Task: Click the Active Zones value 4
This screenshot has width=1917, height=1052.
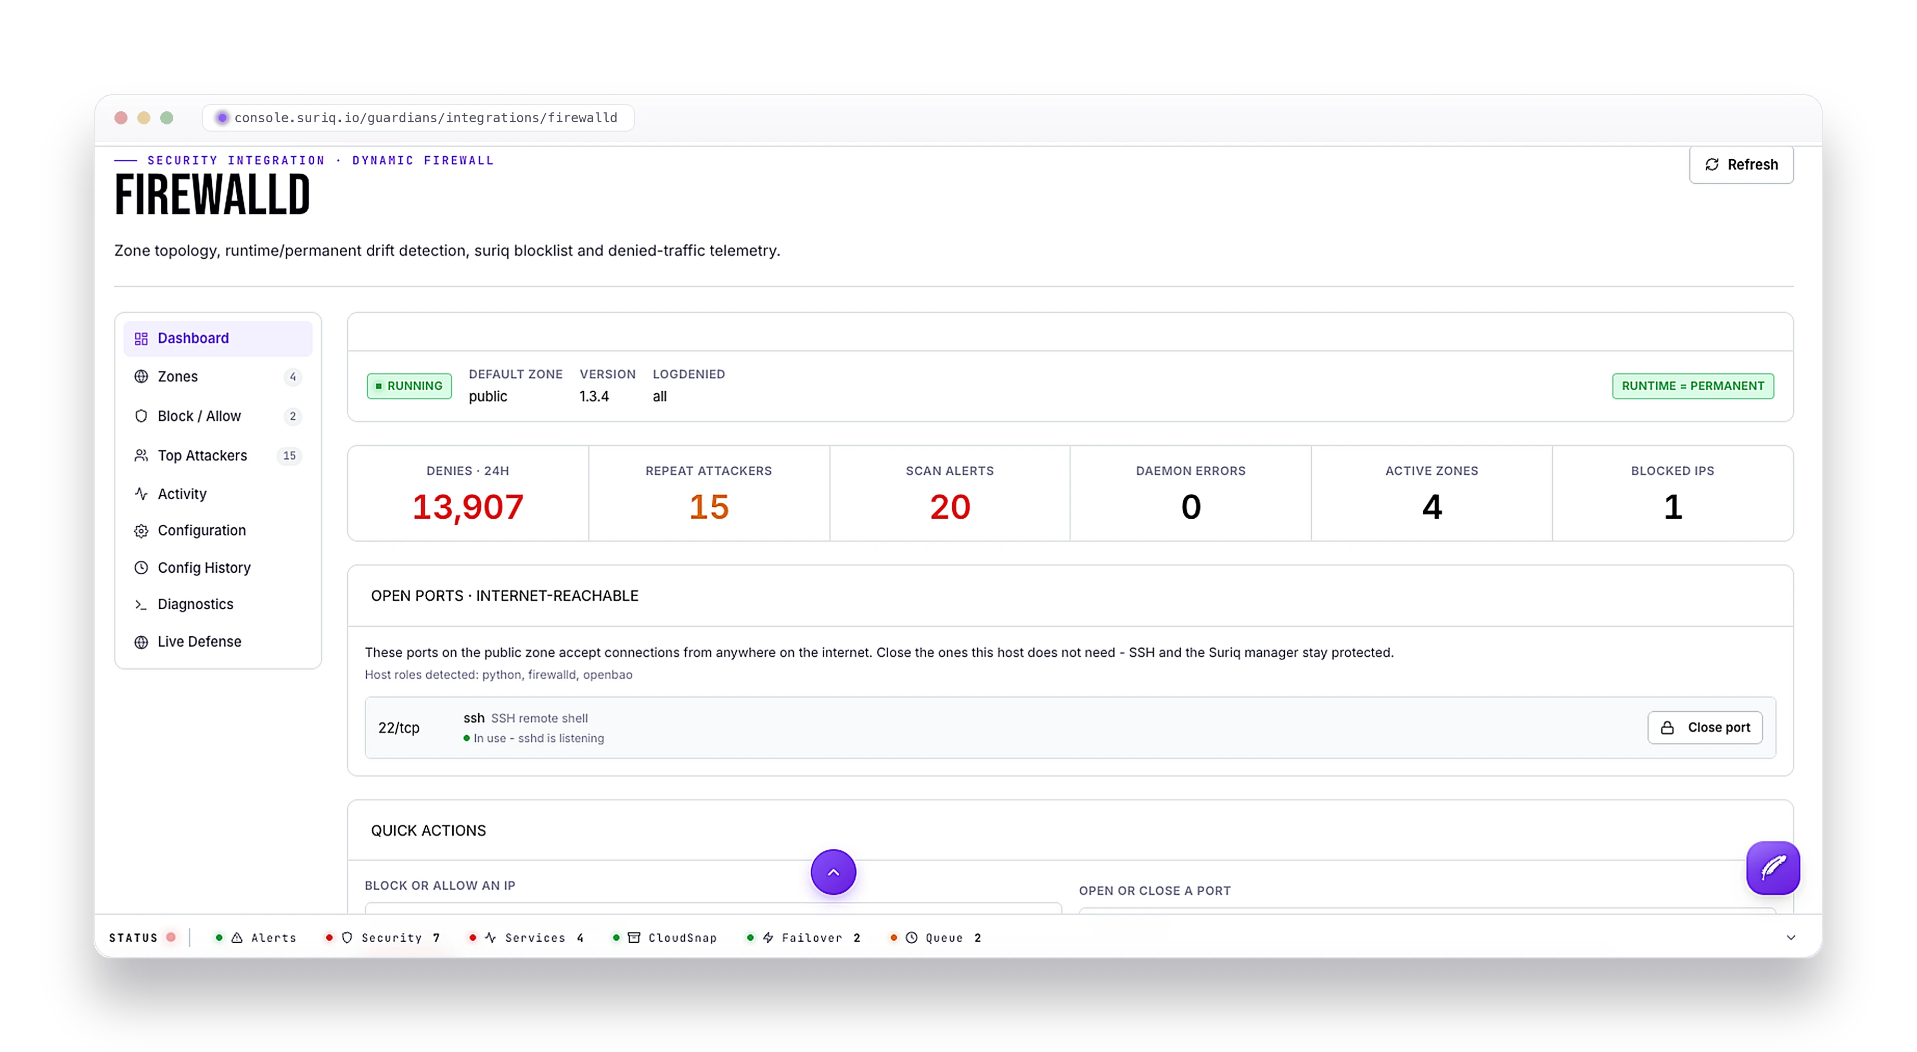Action: 1432,507
